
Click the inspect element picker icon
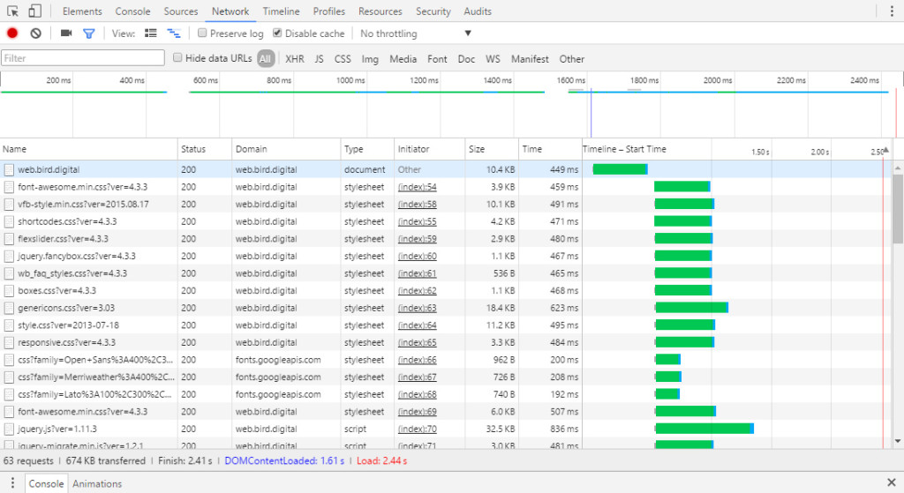13,11
